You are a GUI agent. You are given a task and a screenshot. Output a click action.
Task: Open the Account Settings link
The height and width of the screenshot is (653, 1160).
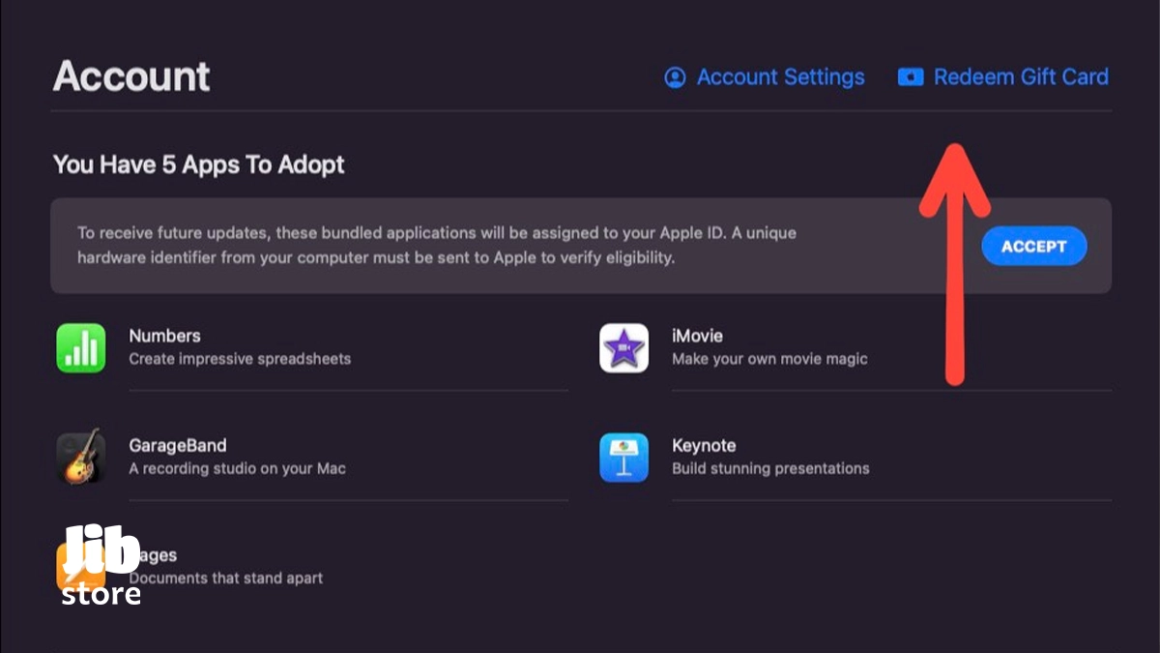pos(780,77)
